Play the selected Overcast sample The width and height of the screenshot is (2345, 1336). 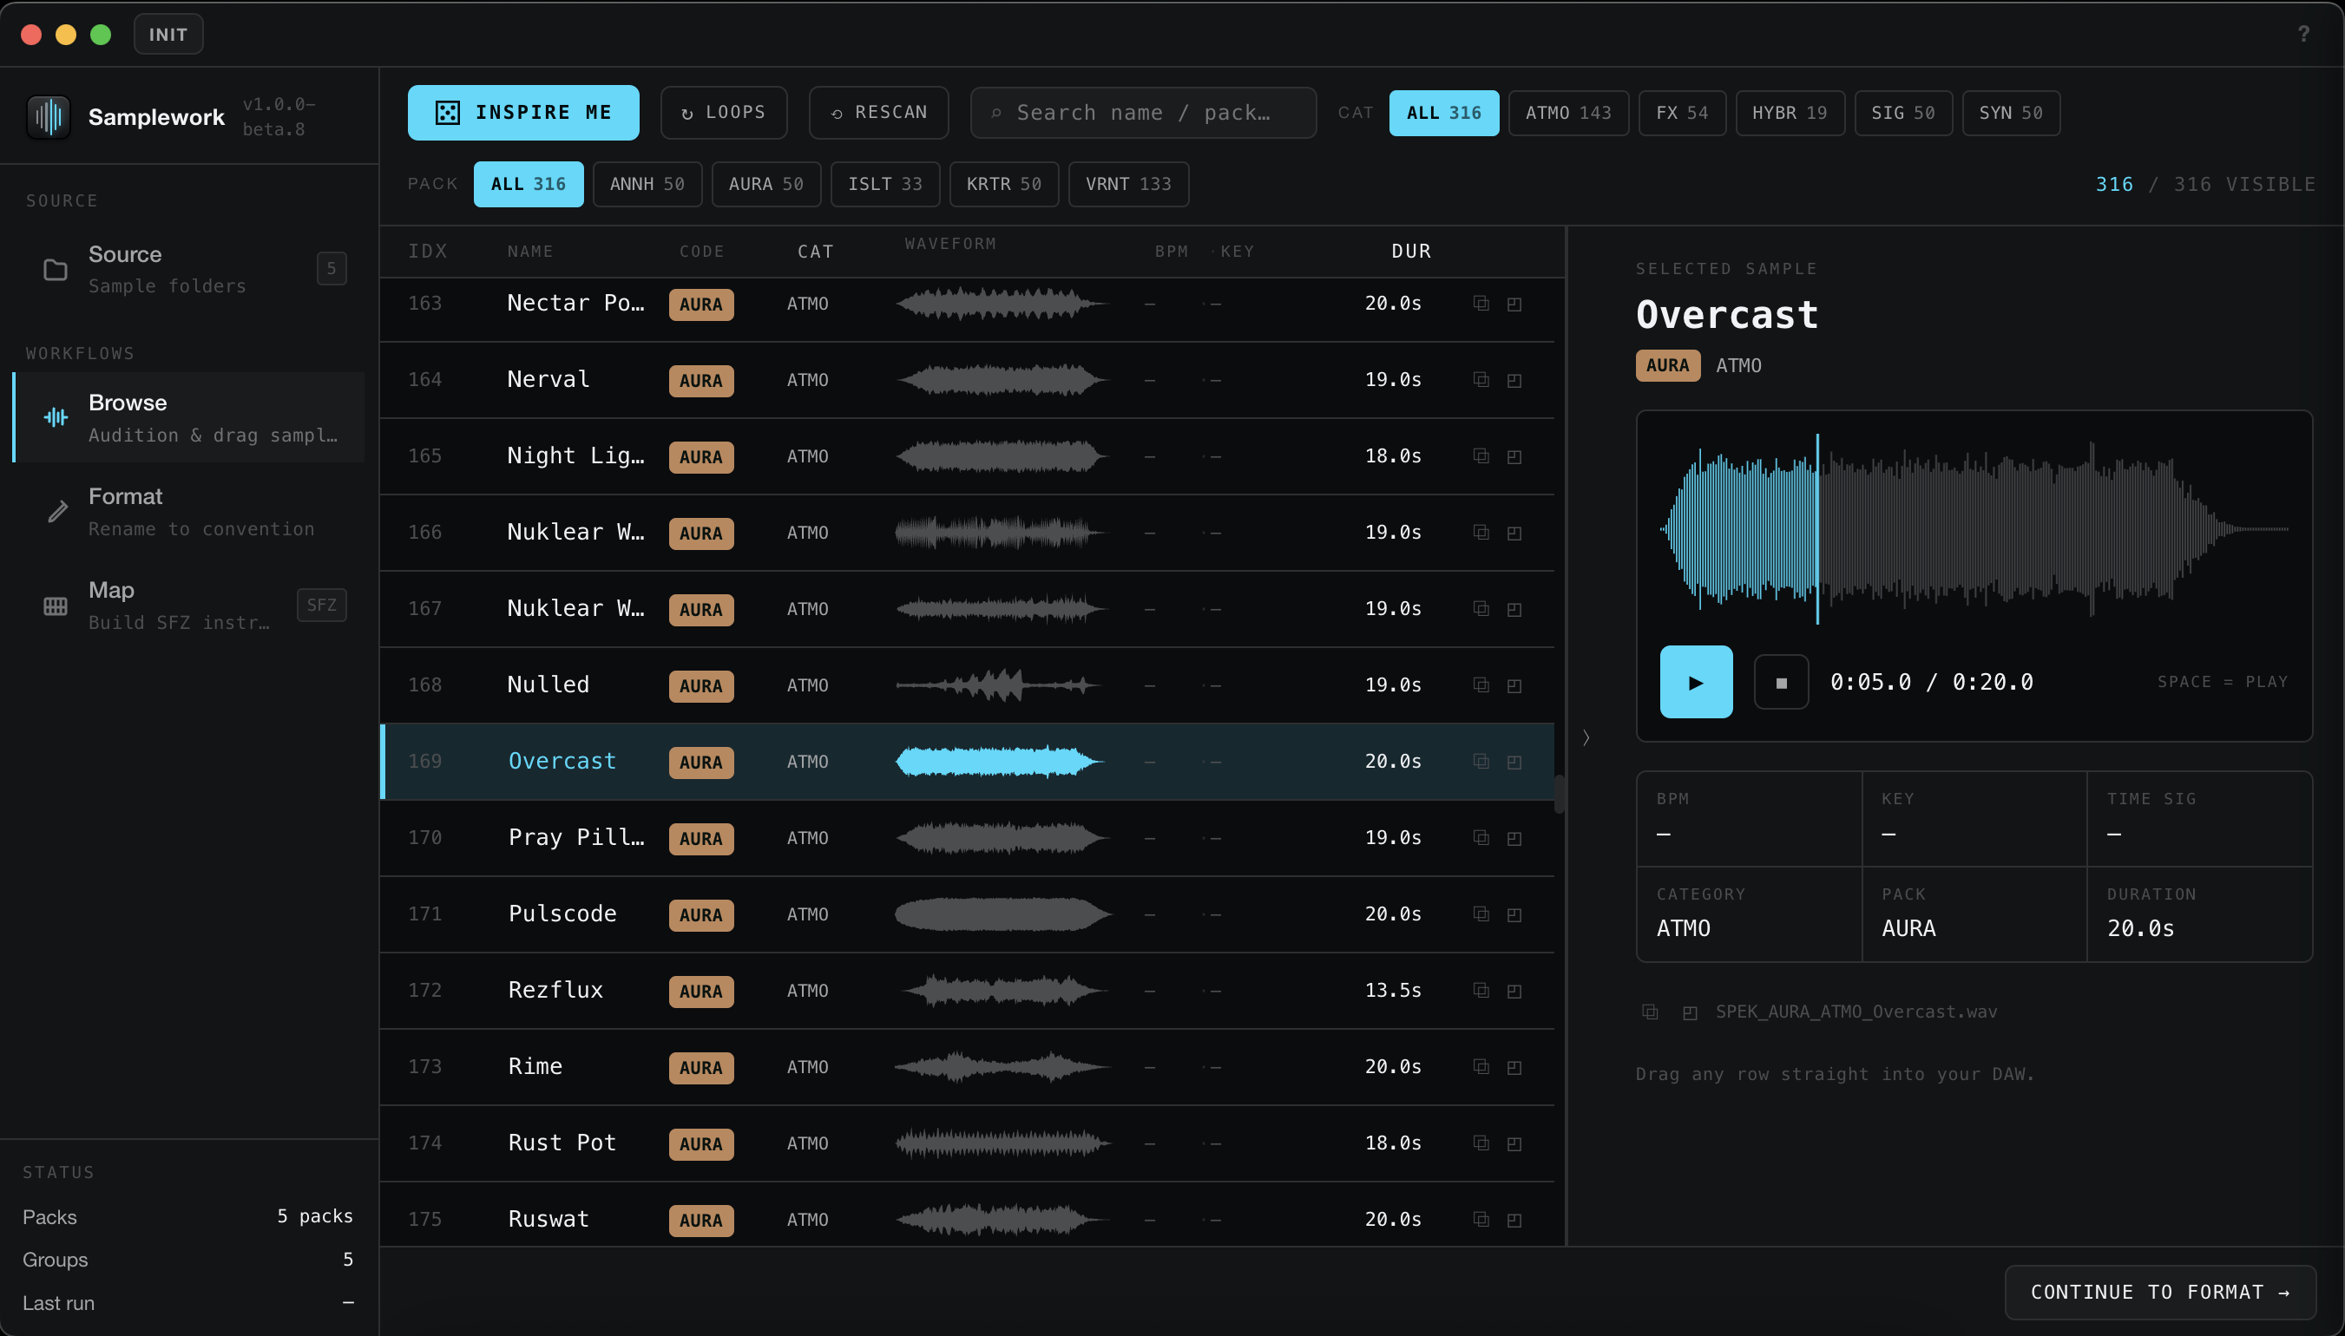click(1695, 682)
